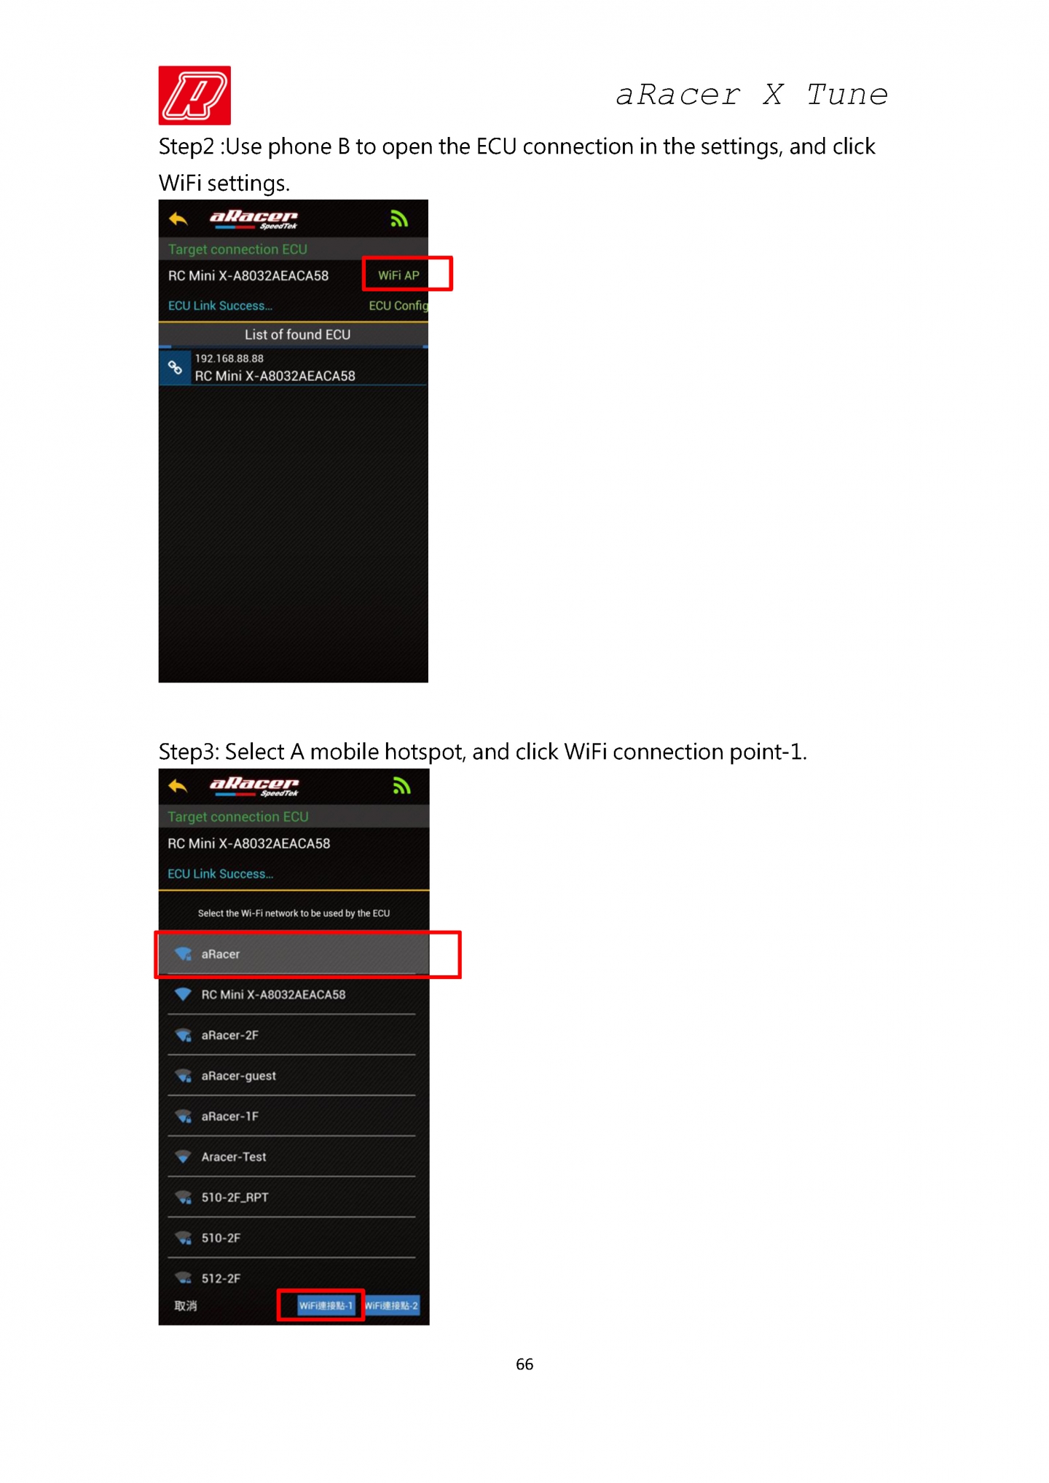Select the aRacer hotspot network
Viewport: 1049px width, 1483px height.
294,954
